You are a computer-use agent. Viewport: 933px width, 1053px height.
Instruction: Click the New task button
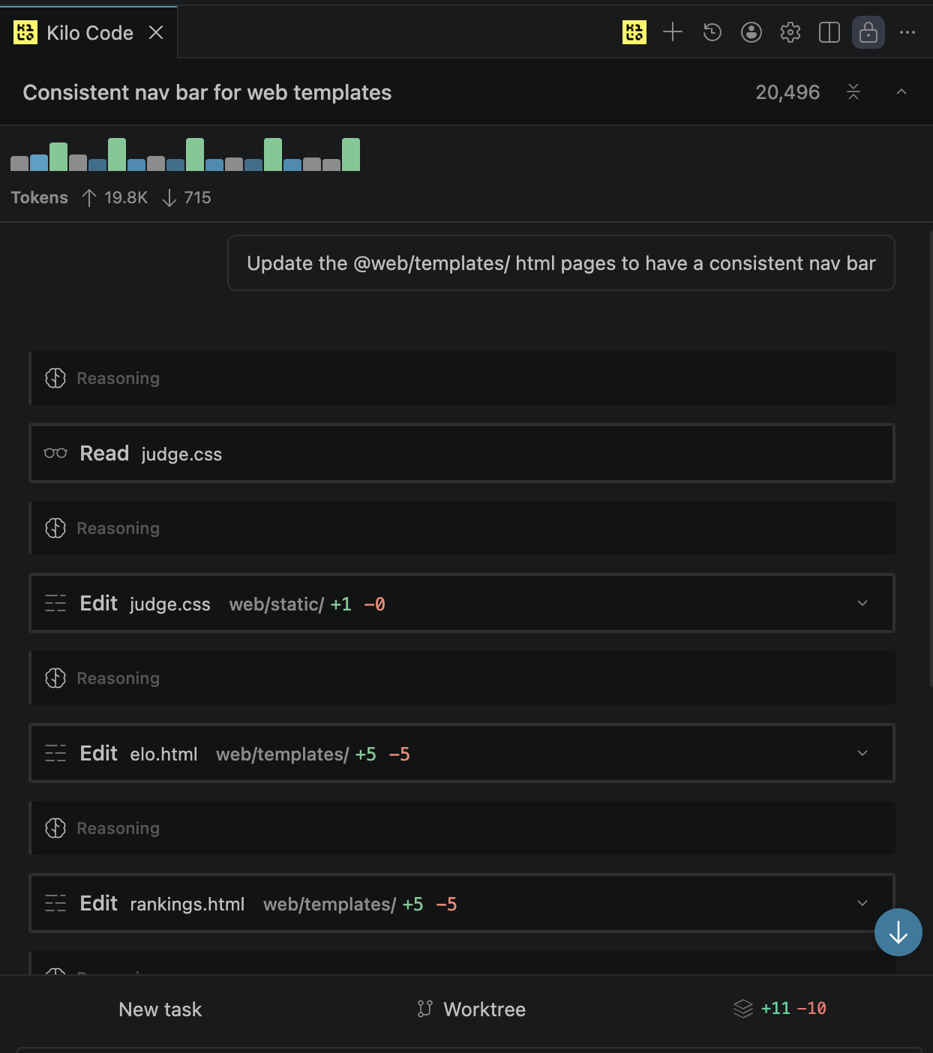[x=160, y=1009]
